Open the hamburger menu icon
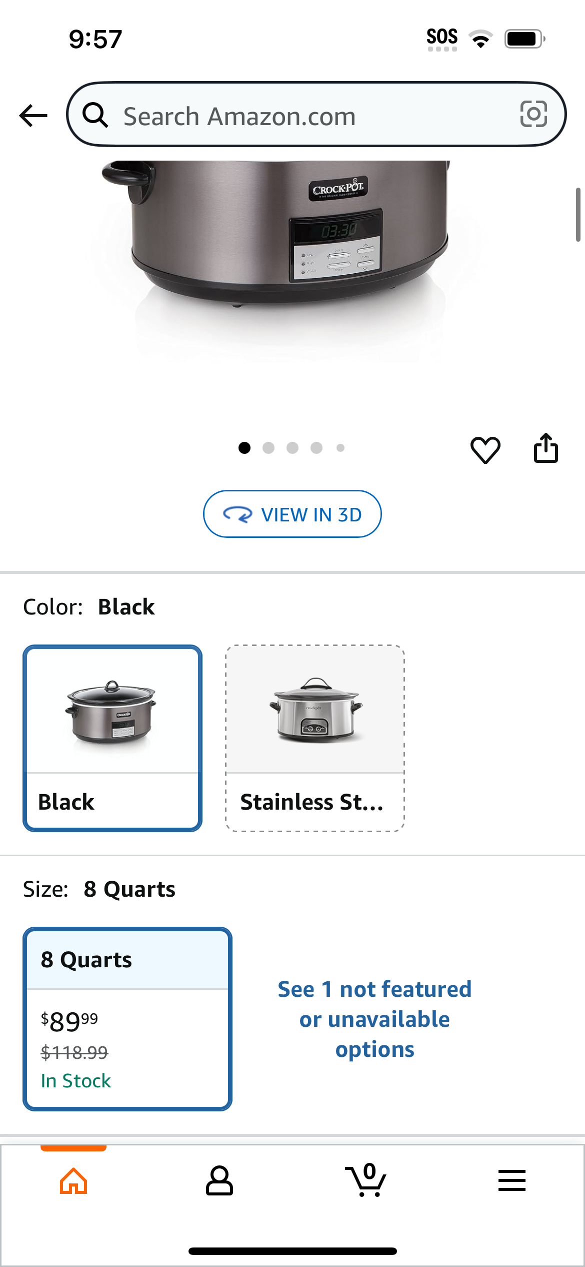585x1267 pixels. [x=511, y=1180]
